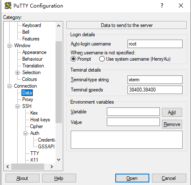Click category tree scroll up arrow
Image resolution: width=191 pixels, height=185 pixels.
[59, 26]
